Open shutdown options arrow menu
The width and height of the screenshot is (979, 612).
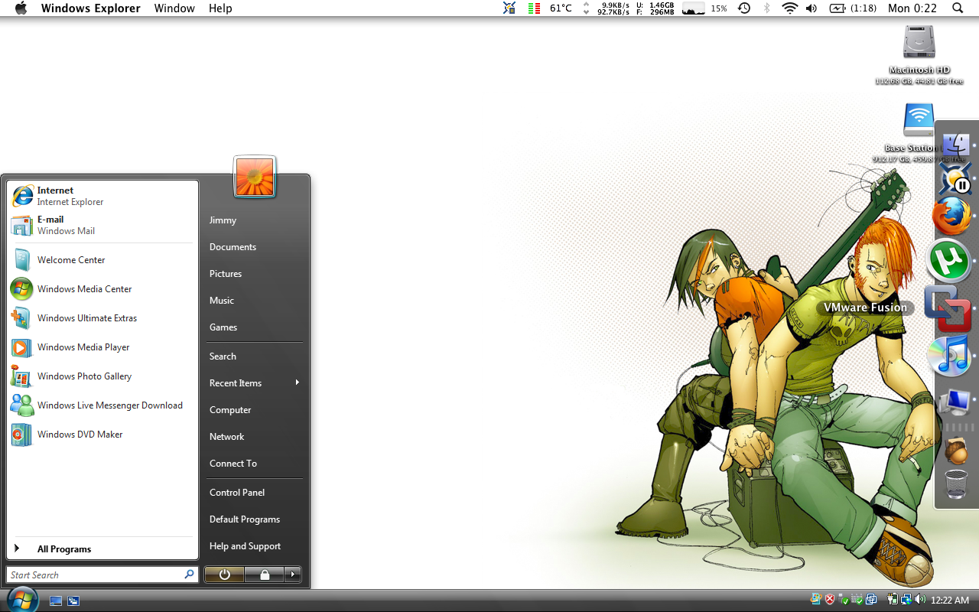[x=293, y=575]
